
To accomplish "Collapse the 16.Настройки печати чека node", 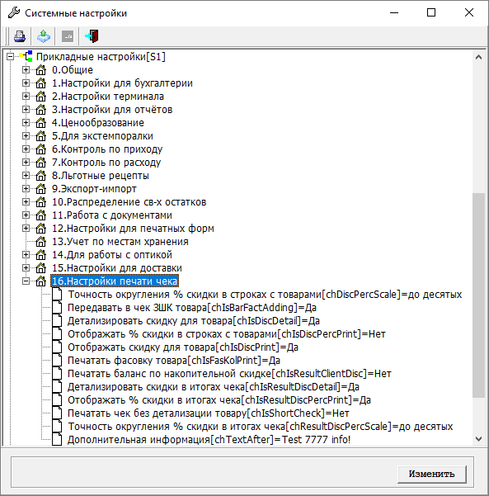I will 26,281.
